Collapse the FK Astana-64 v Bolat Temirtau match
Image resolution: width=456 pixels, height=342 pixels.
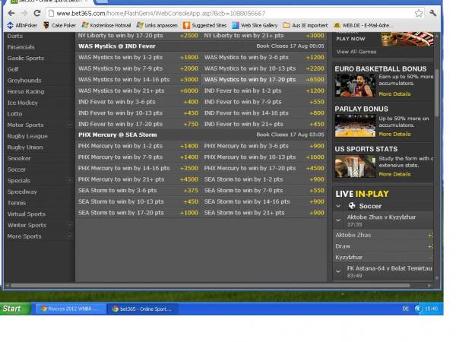(x=338, y=271)
